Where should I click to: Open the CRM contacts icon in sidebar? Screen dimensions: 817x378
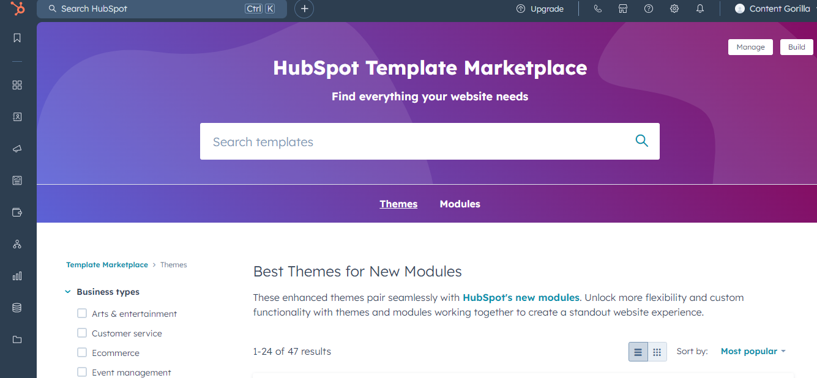pos(17,117)
